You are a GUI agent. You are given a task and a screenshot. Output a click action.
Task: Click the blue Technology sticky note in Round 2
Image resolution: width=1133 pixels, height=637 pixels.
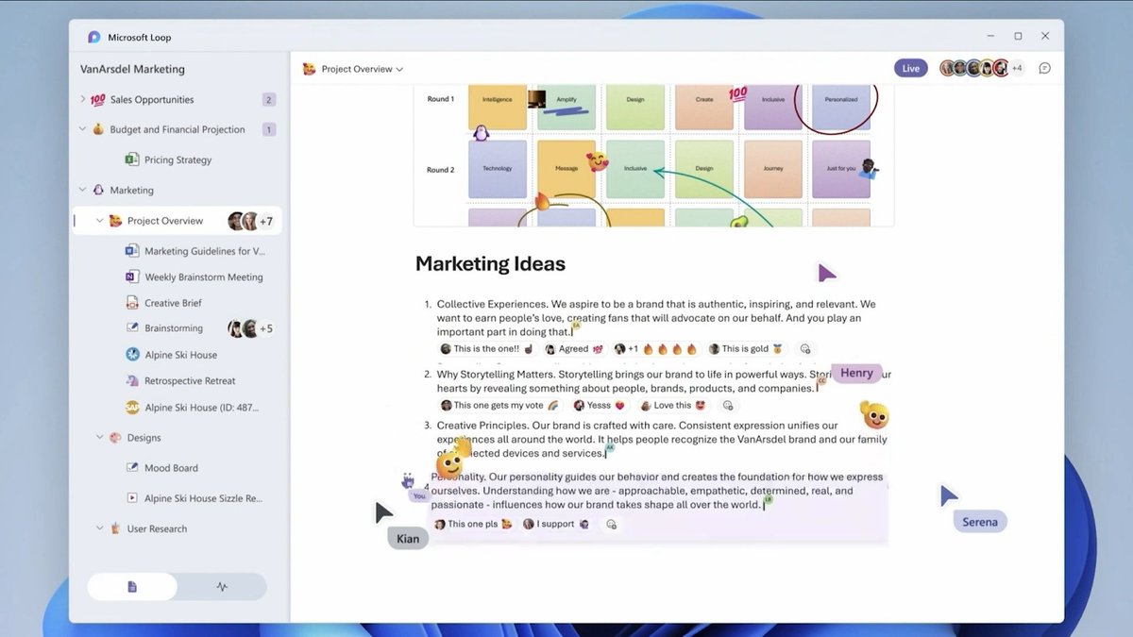[498, 169]
